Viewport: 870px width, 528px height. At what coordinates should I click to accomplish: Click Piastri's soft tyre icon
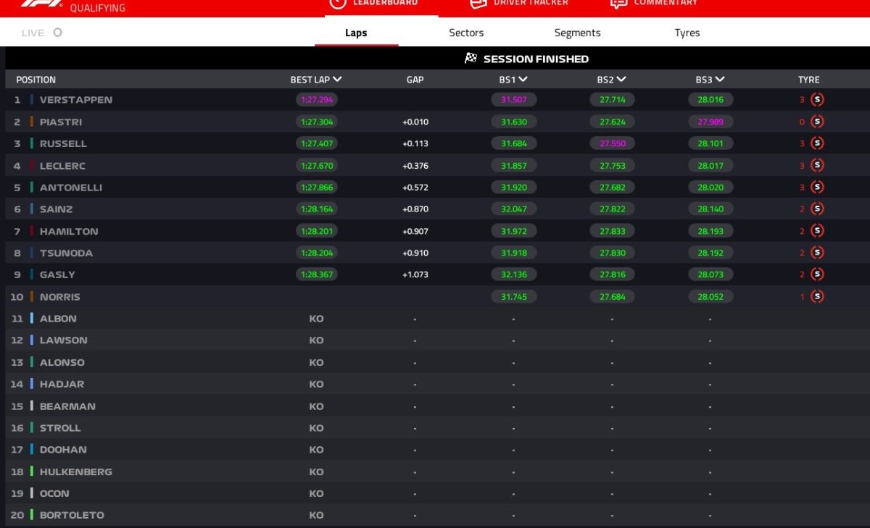[817, 122]
